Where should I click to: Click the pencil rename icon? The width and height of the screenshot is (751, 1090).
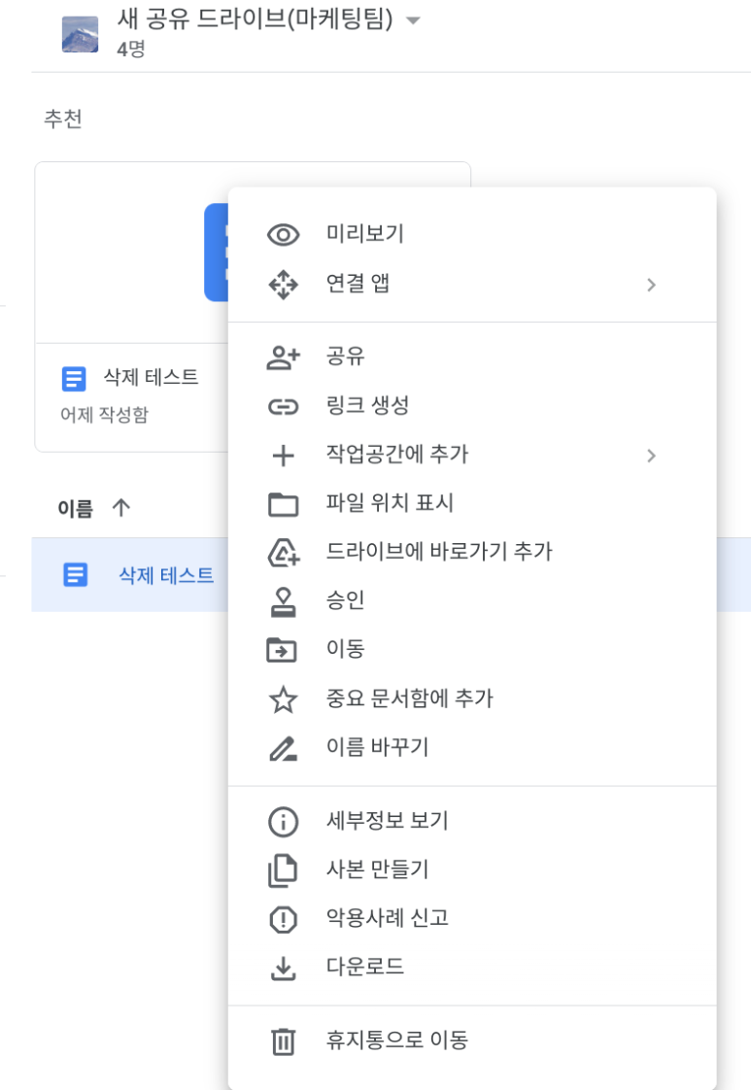(283, 749)
